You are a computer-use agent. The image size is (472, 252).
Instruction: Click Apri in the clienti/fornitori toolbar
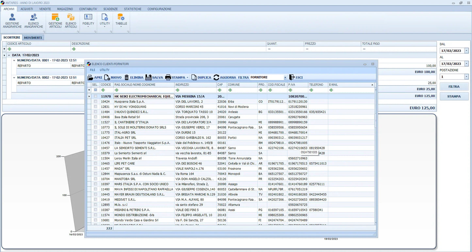click(95, 77)
